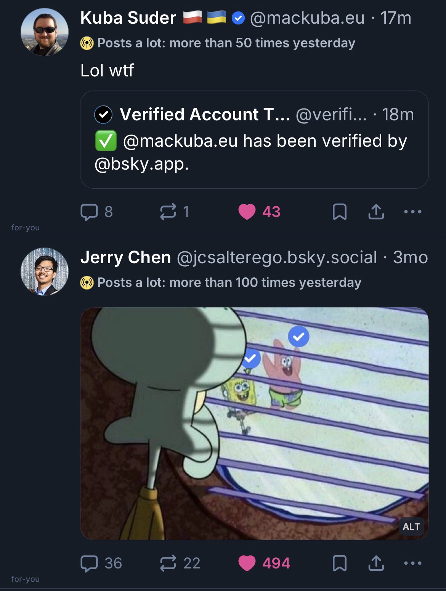The width and height of the screenshot is (446, 591).
Task: Open the @jcsalterego.bsky.social handle link
Action: [277, 257]
